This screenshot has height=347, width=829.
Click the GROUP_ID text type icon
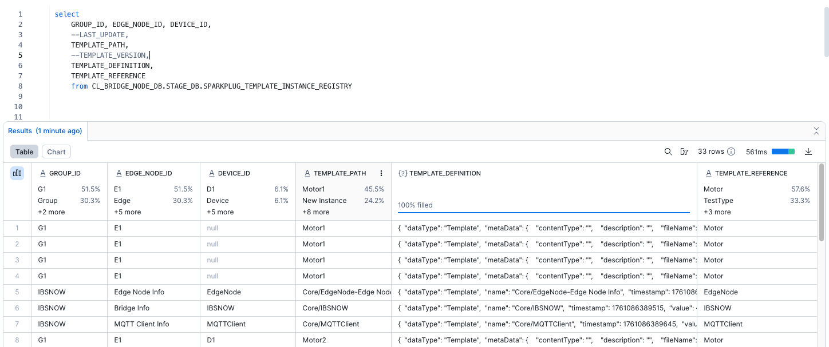point(42,173)
